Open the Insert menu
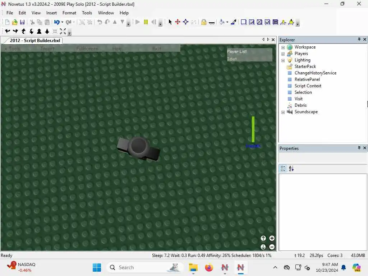The width and height of the screenshot is (368, 276). click(x=51, y=13)
